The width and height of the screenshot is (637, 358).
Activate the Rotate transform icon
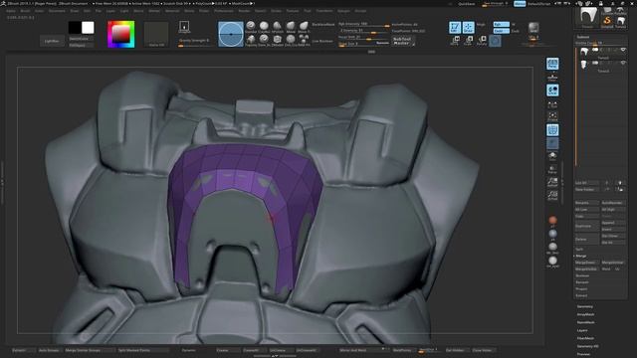click(x=482, y=41)
